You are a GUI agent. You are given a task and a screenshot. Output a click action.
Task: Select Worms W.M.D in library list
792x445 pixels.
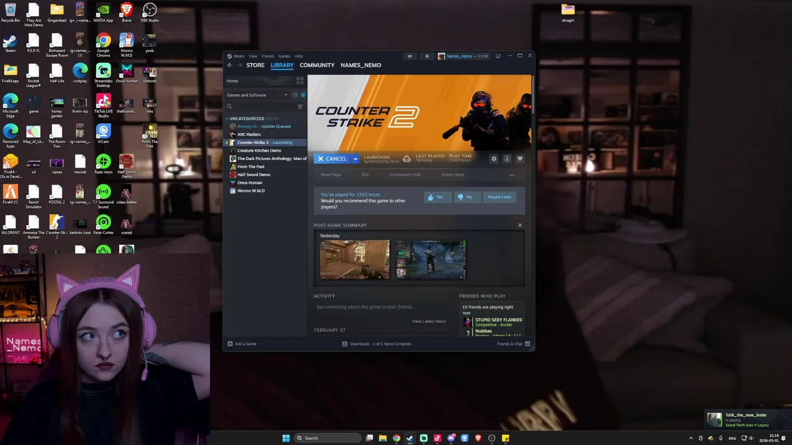coord(265,190)
